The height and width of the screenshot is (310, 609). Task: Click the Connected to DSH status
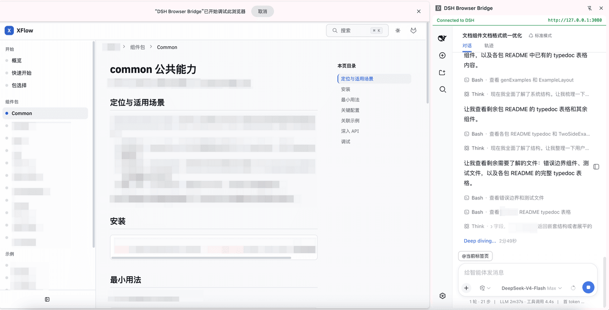(455, 20)
